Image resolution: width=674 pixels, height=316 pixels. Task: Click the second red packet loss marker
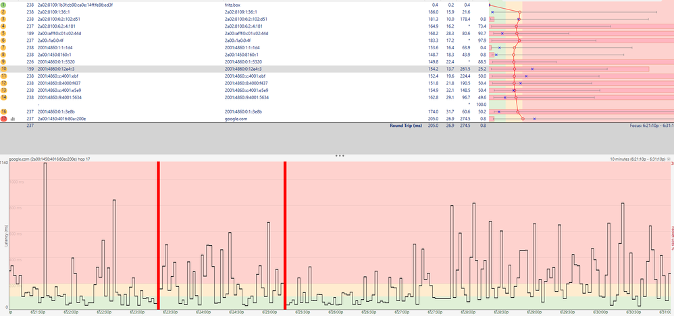tap(285, 235)
